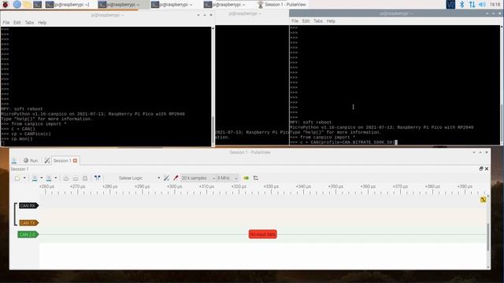Click CAN(profile=CAN.BITRATE_500K...) line in right terminal
This screenshot has height=283, width=504.
pyautogui.click(x=343, y=142)
